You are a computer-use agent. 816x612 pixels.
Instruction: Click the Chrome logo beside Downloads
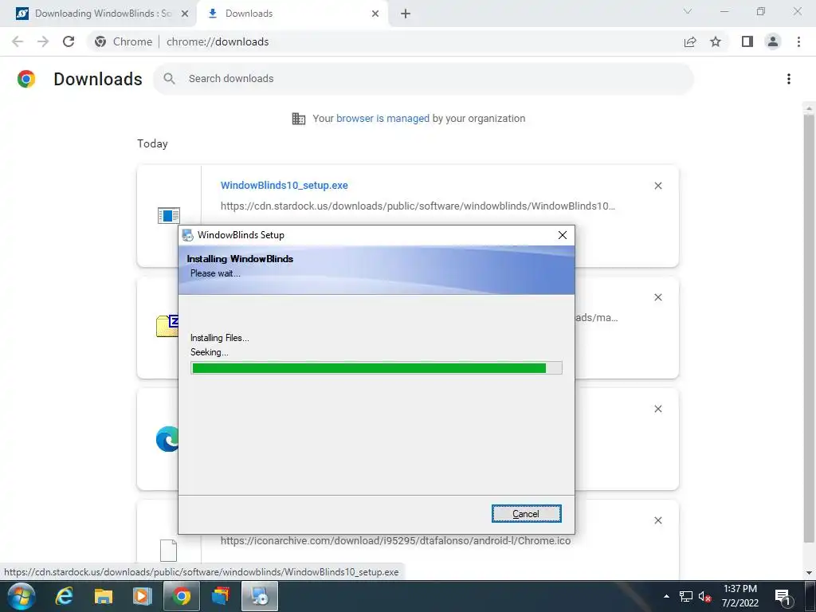(x=26, y=79)
